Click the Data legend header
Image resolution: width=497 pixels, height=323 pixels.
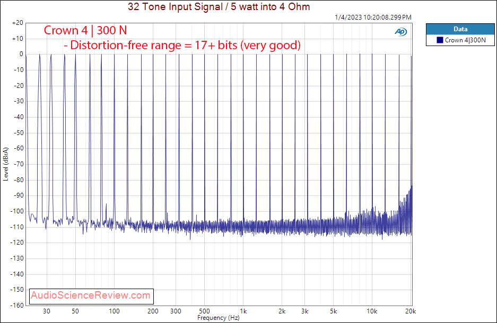coord(460,29)
